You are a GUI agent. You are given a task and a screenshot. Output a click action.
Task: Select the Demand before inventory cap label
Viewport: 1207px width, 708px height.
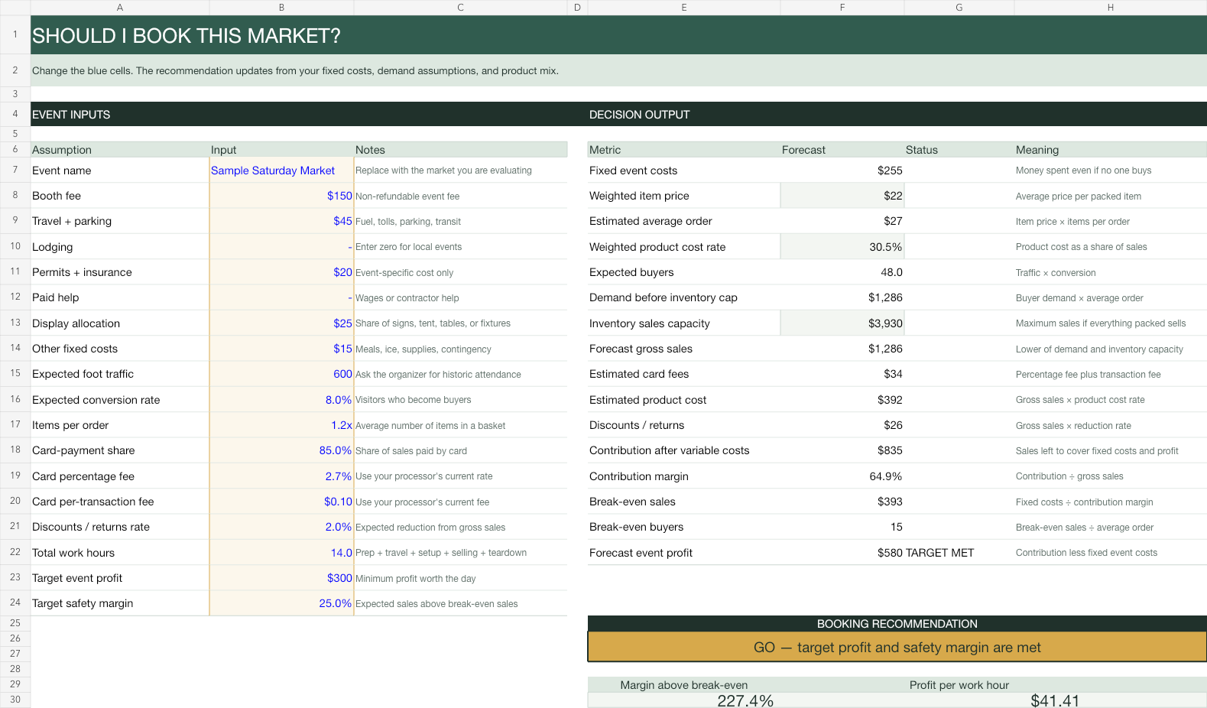point(684,297)
